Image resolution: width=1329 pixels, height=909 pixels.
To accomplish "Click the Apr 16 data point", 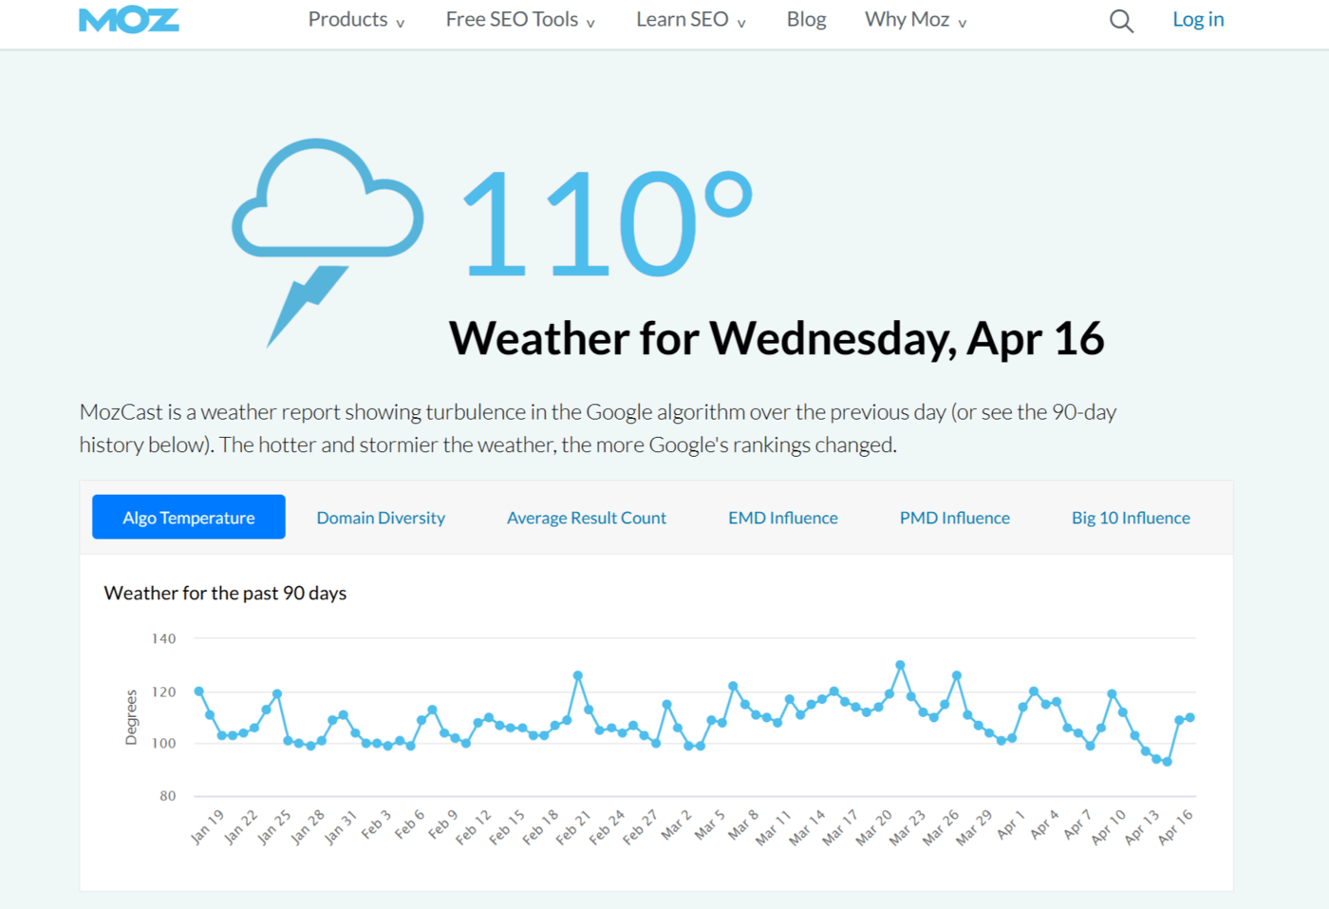I will coord(1190,718).
